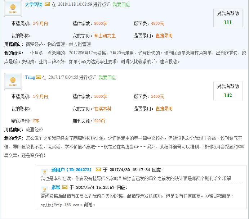Screen dimensions: 249x219
Task: Select the text 4800元 page fee
Action: [157, 24]
